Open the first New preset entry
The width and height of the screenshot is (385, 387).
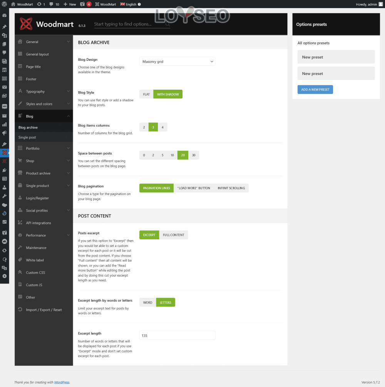point(336,57)
